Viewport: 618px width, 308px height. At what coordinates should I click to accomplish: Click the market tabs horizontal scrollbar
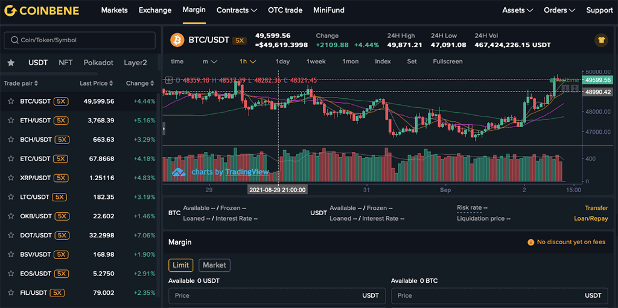pyautogui.click(x=49, y=74)
